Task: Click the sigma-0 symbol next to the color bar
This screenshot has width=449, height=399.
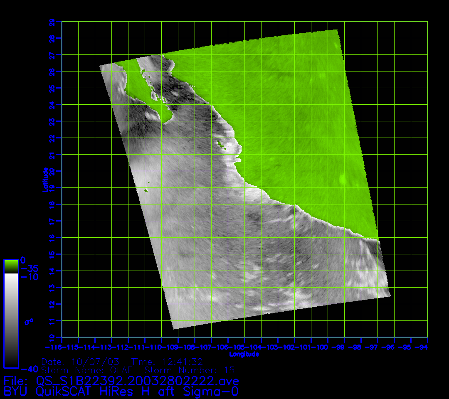Action: (x=29, y=321)
